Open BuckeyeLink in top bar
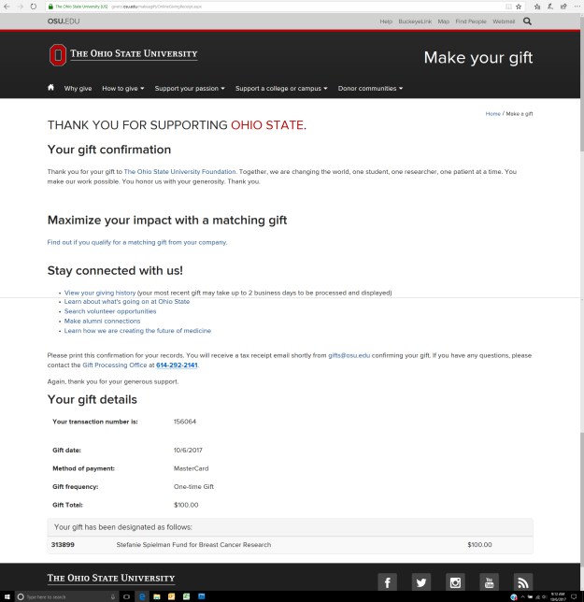The width and height of the screenshot is (584, 602). coord(416,21)
